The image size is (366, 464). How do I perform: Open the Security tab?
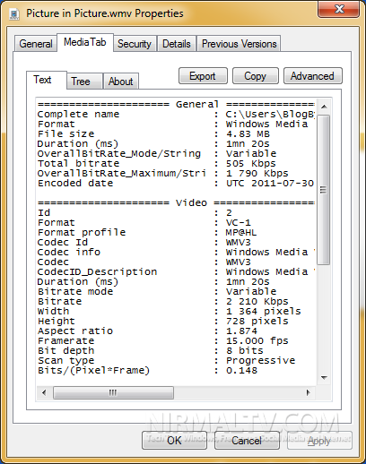(135, 44)
